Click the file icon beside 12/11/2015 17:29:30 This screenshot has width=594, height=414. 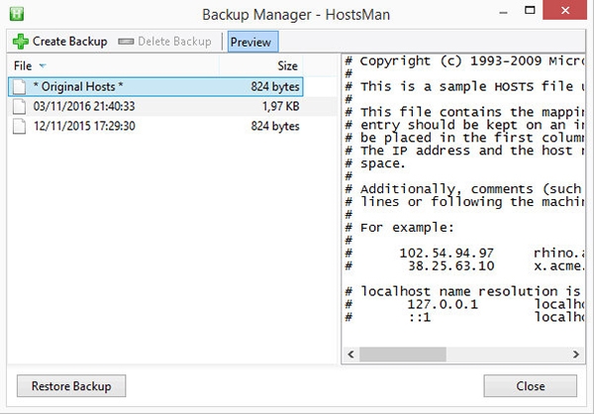[x=20, y=126]
